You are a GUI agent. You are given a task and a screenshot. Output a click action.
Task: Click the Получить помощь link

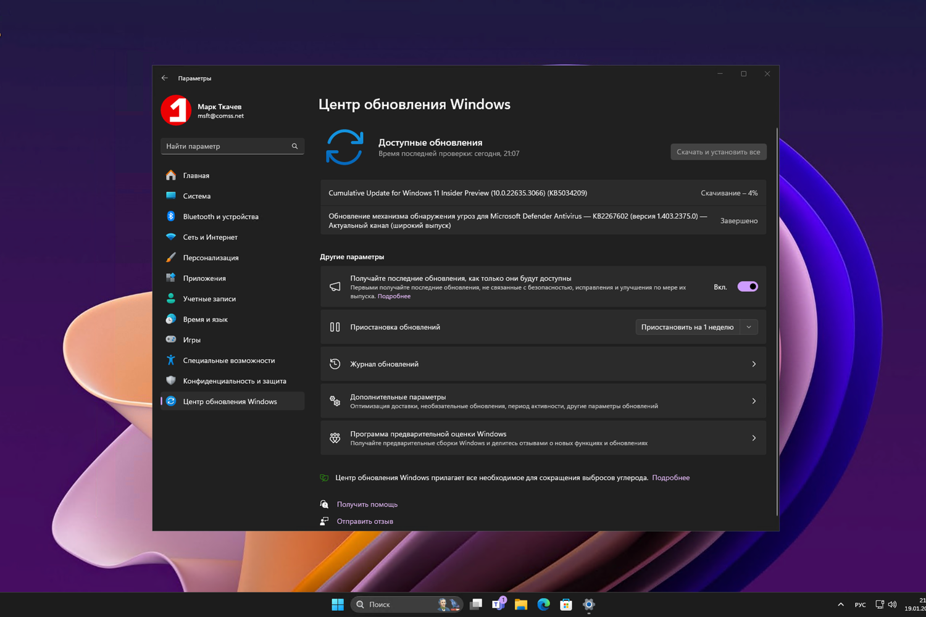click(x=367, y=504)
